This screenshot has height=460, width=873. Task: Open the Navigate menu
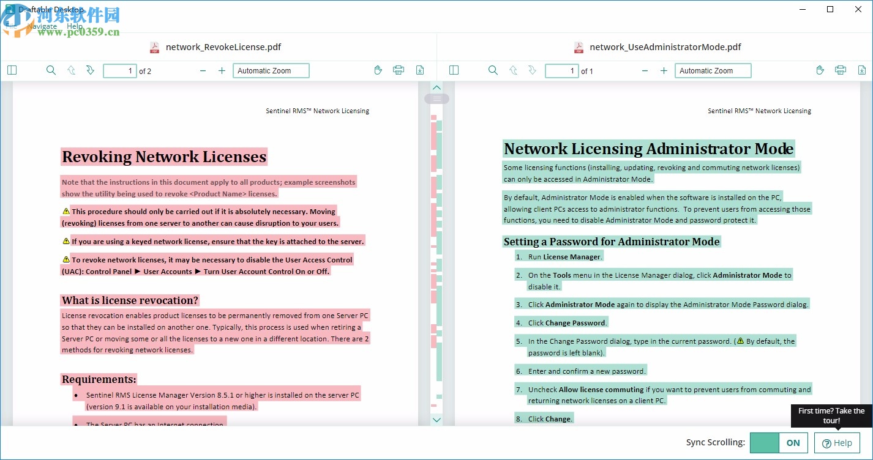point(42,26)
